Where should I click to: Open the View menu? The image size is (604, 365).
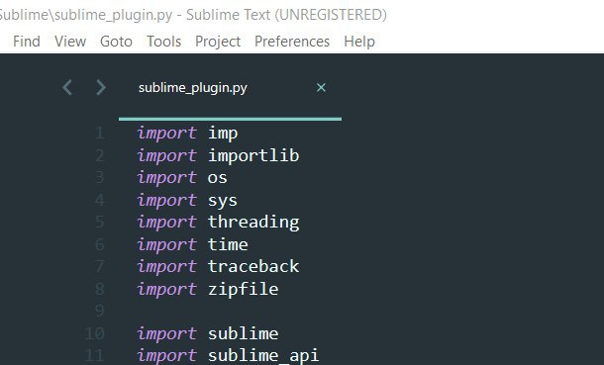(x=70, y=42)
